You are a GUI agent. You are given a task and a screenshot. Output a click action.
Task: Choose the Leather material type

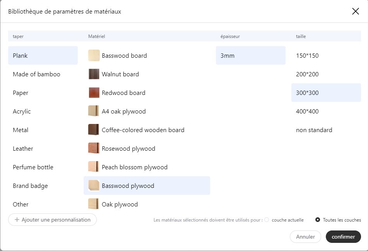pyautogui.click(x=23, y=148)
